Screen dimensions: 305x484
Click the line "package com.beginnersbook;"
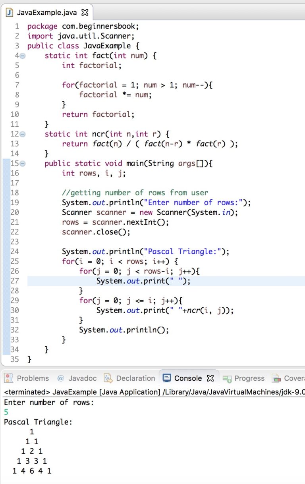coord(83,27)
